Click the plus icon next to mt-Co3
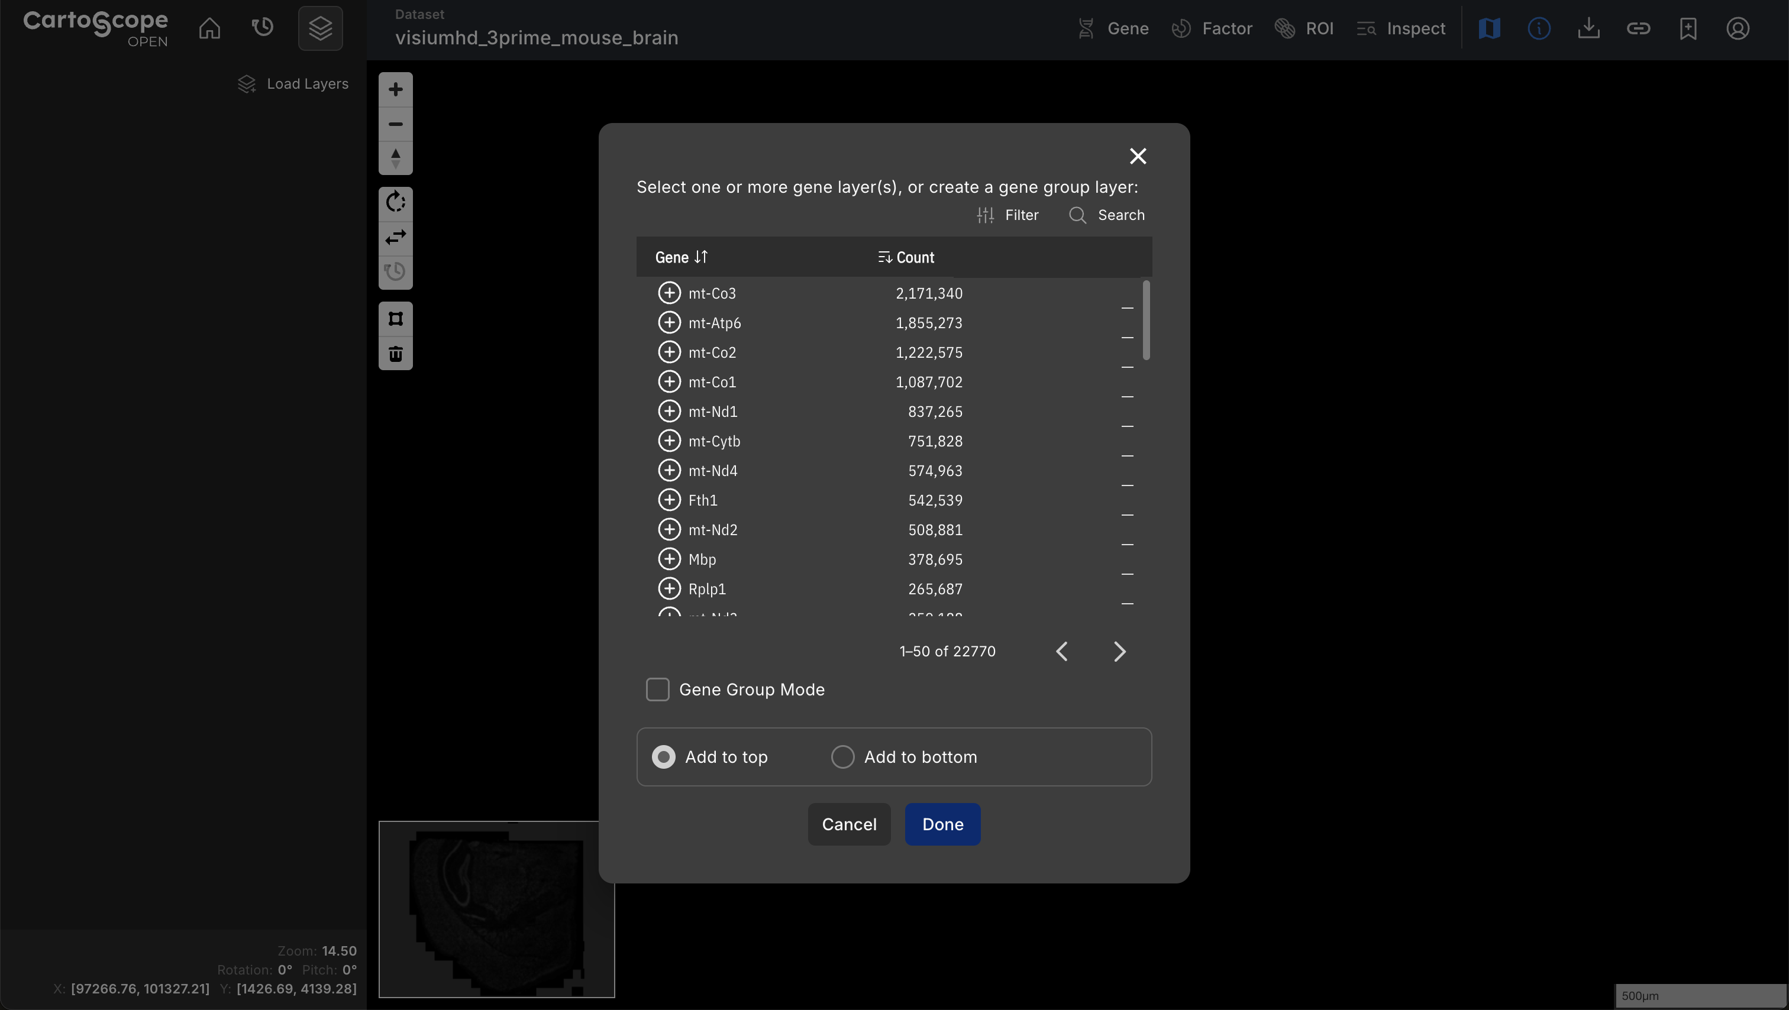The width and height of the screenshot is (1789, 1010). pyautogui.click(x=669, y=293)
